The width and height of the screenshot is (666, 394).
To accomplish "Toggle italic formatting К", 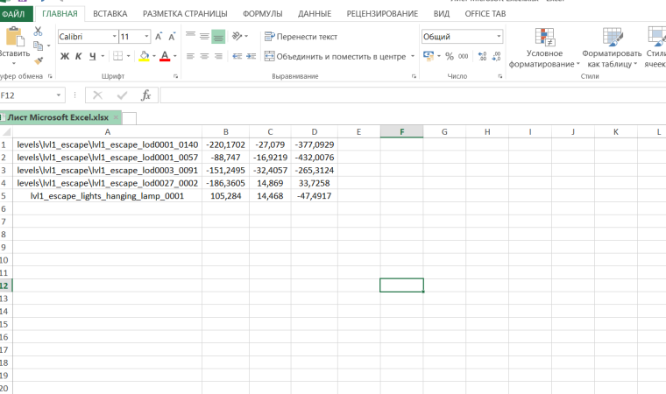I will click(x=79, y=56).
